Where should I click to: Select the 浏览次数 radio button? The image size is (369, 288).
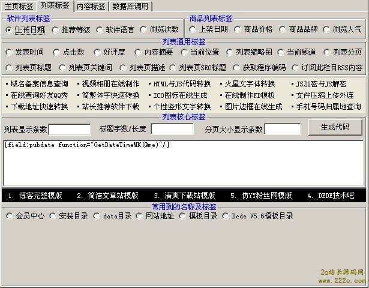click(x=143, y=29)
